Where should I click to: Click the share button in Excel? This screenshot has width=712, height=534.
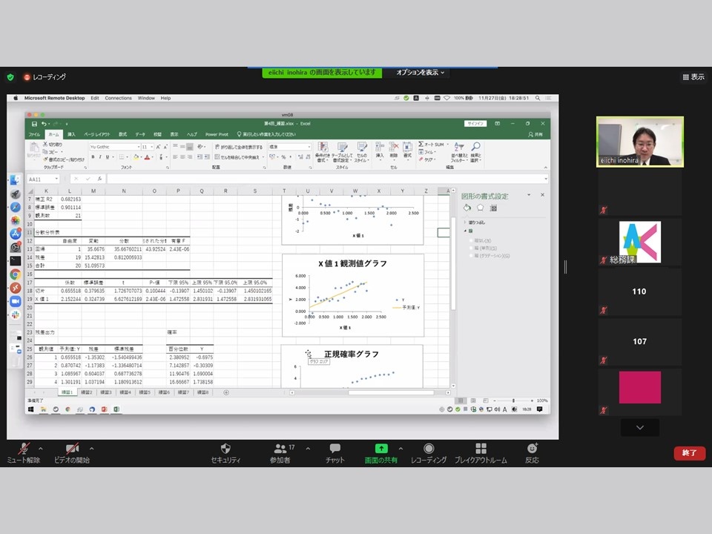(x=535, y=134)
